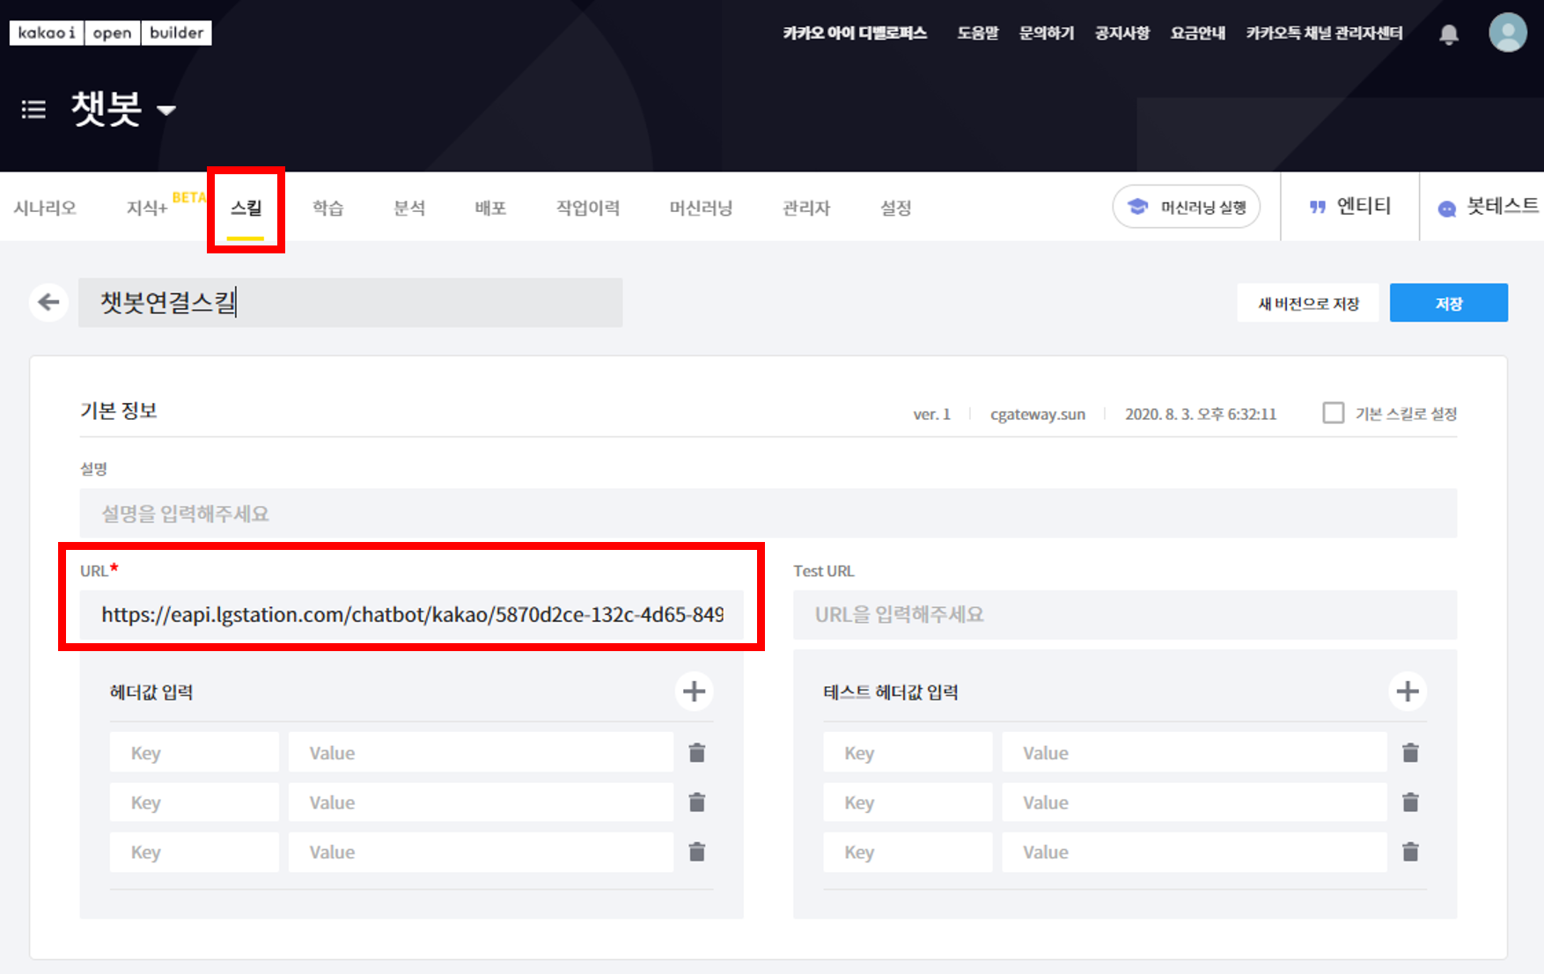Switch to the 시나리오 tab
This screenshot has width=1544, height=974.
(x=45, y=209)
